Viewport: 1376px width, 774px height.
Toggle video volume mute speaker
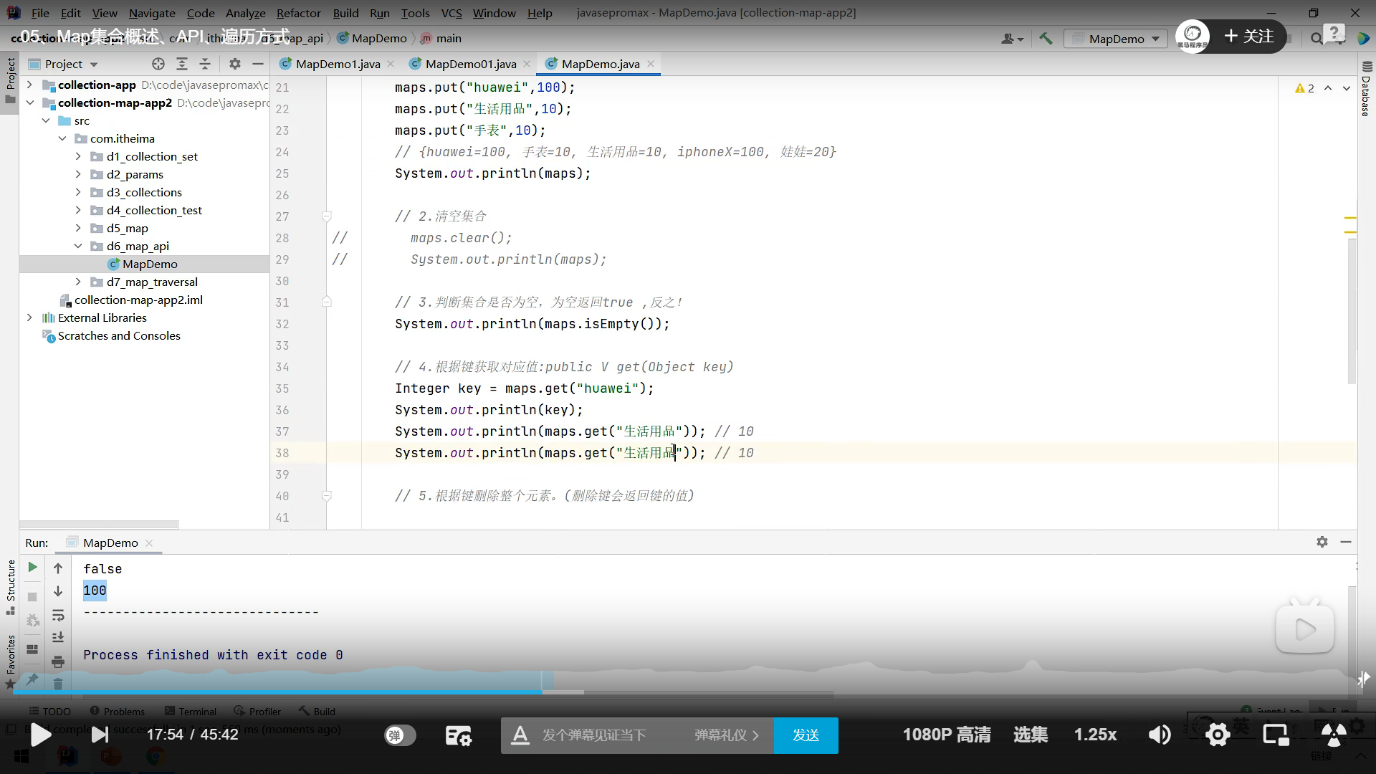tap(1159, 735)
